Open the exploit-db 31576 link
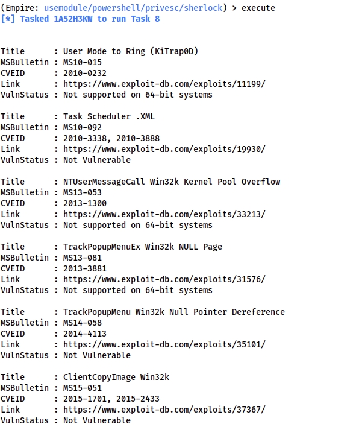362x427 pixels. coord(164,279)
